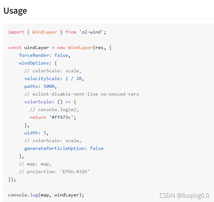Click the import line with 'ol-wind'
The image size is (214, 202).
point(57,32)
